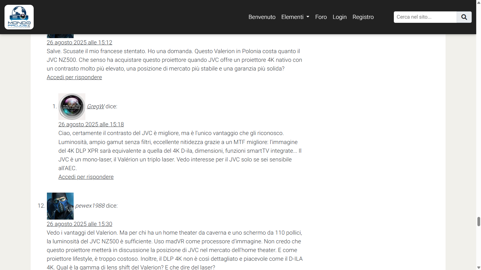Click the scrollbar up arrow
The height and width of the screenshot is (270, 481).
tap(479, 2)
